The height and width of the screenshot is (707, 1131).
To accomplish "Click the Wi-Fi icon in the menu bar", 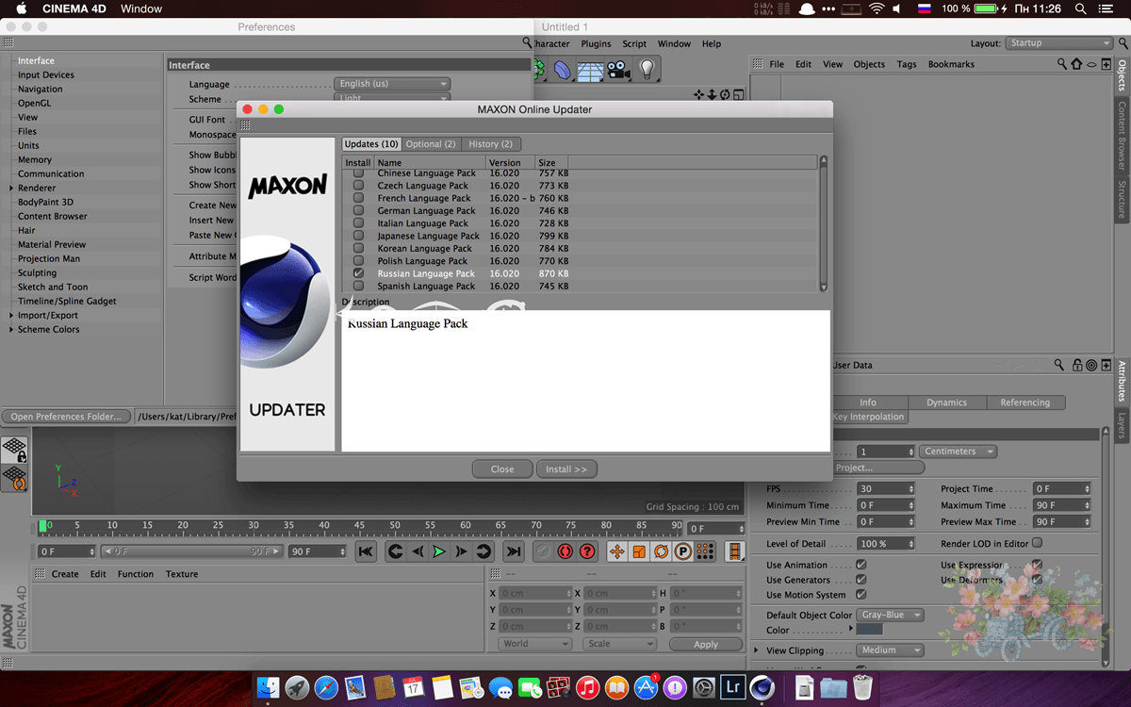I will click(877, 8).
